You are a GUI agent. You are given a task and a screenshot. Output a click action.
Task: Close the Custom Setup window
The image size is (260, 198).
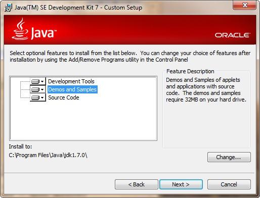coord(245,5)
